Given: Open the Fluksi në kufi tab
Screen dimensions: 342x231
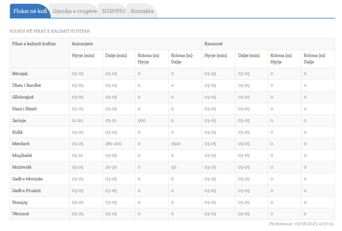Looking at the screenshot, I should (x=30, y=11).
